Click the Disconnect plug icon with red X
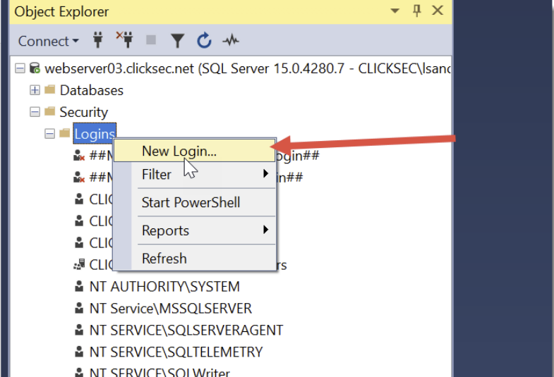 click(x=124, y=39)
